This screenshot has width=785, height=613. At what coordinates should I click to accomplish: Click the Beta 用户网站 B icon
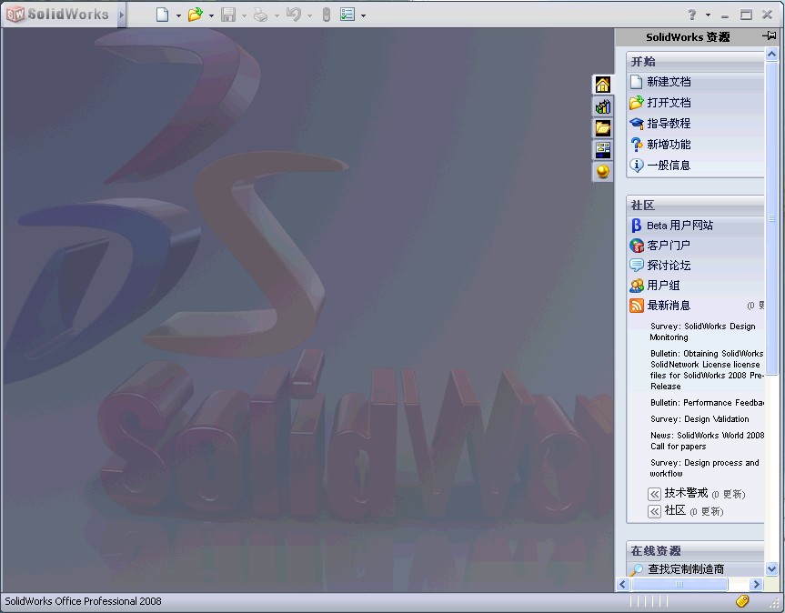pyautogui.click(x=636, y=226)
